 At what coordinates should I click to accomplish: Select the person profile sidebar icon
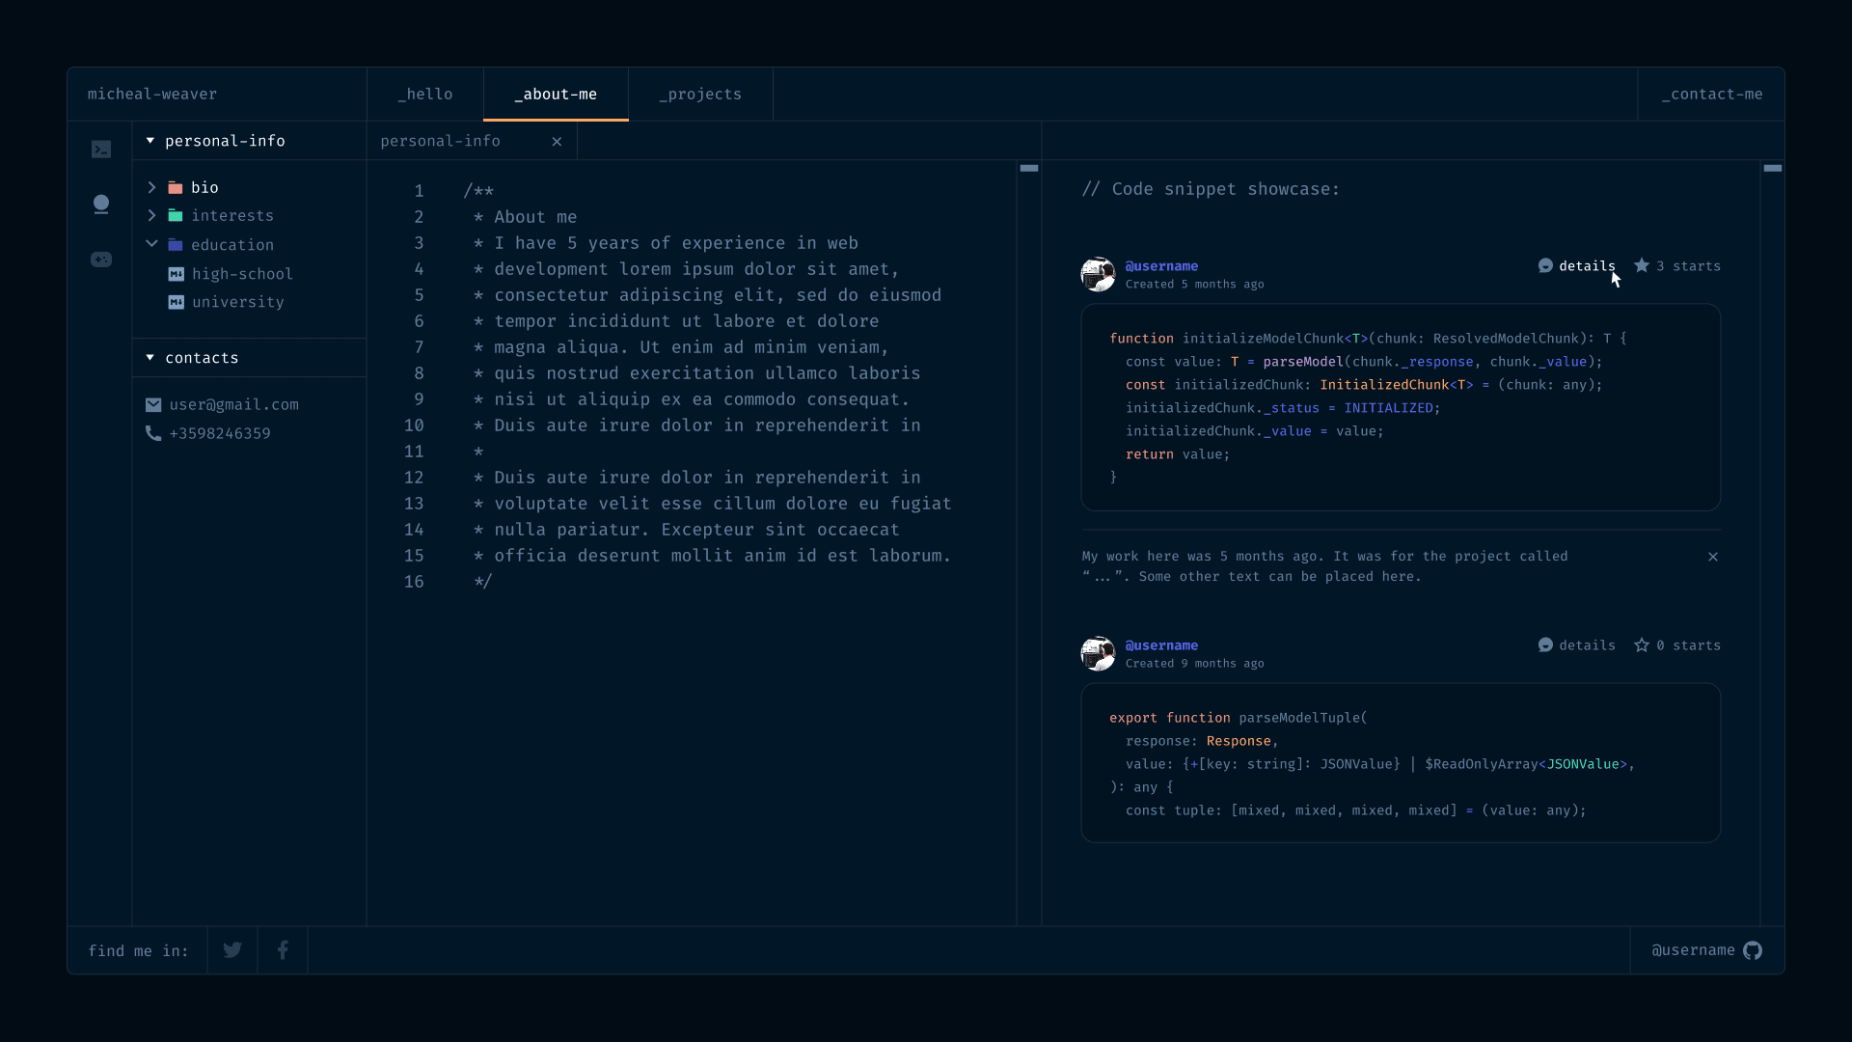101,204
